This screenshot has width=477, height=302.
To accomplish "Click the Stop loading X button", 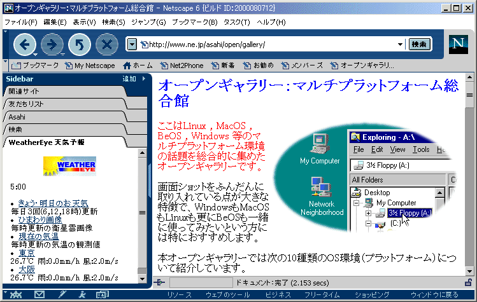I will point(107,45).
